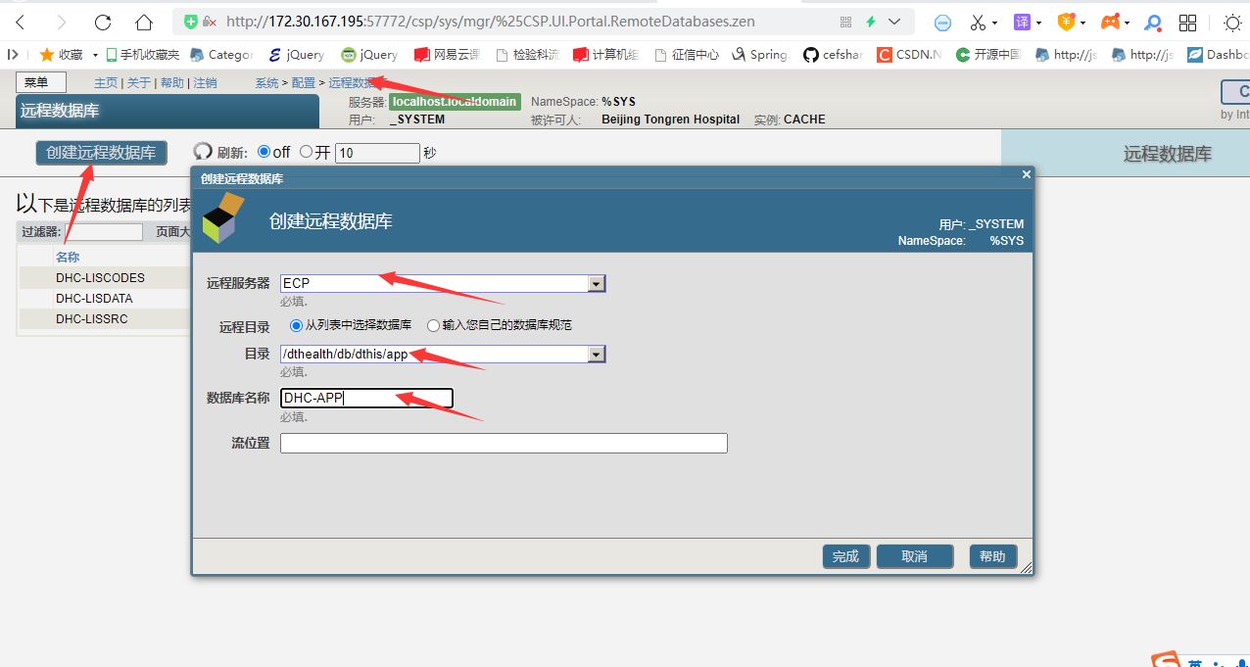Select the refresh off radio button
Screen dimensions: 1250x667
(264, 152)
